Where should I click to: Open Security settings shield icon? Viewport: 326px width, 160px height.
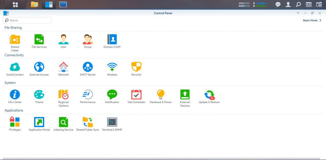[136, 67]
